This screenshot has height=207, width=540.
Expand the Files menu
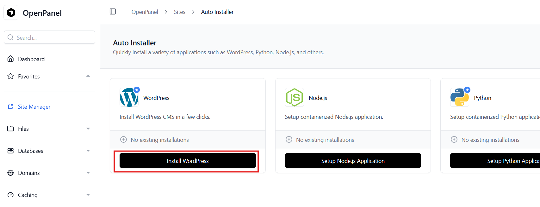coord(88,129)
